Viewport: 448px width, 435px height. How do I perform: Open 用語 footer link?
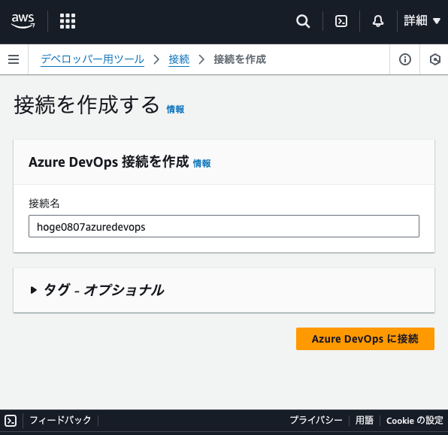[x=365, y=421]
